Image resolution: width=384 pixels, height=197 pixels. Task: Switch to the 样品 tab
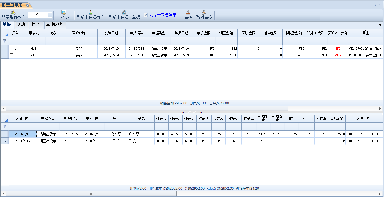tap(35, 25)
